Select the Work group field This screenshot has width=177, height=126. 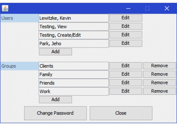(x=74, y=91)
